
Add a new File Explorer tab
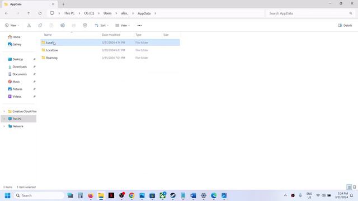coord(63,4)
